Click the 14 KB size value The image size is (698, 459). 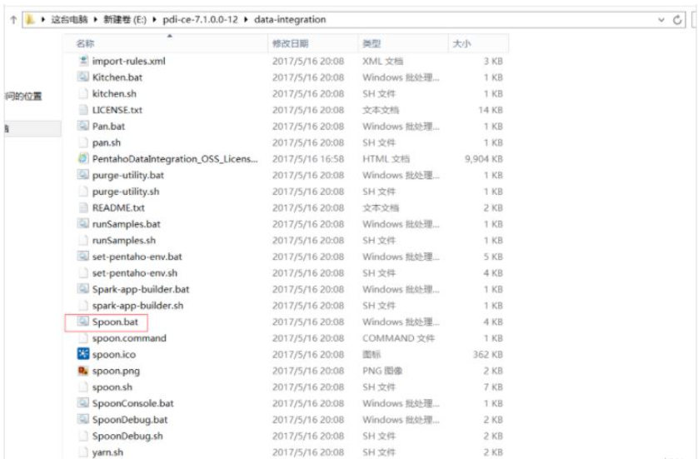click(491, 110)
